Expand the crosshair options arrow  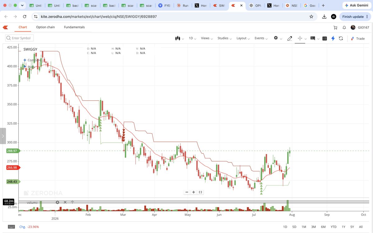pos(306,39)
